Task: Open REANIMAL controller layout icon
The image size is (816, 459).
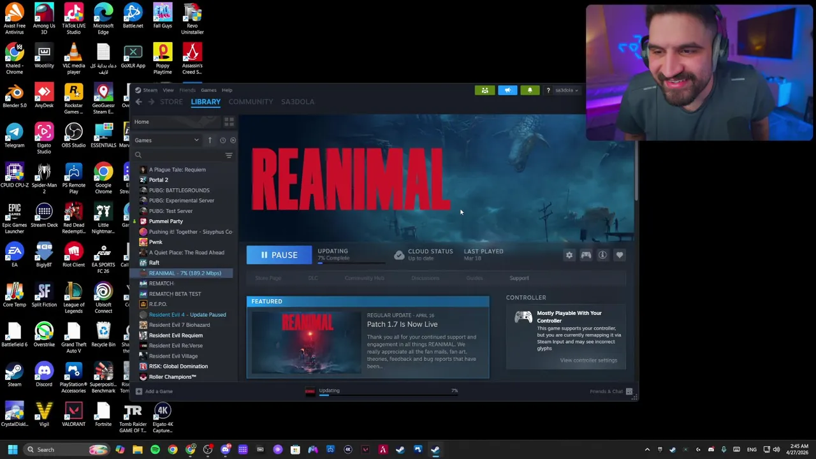Action: coord(586,255)
